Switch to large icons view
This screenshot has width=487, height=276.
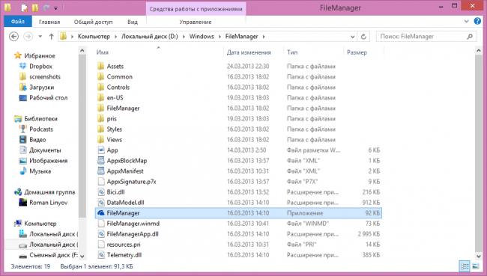476,266
